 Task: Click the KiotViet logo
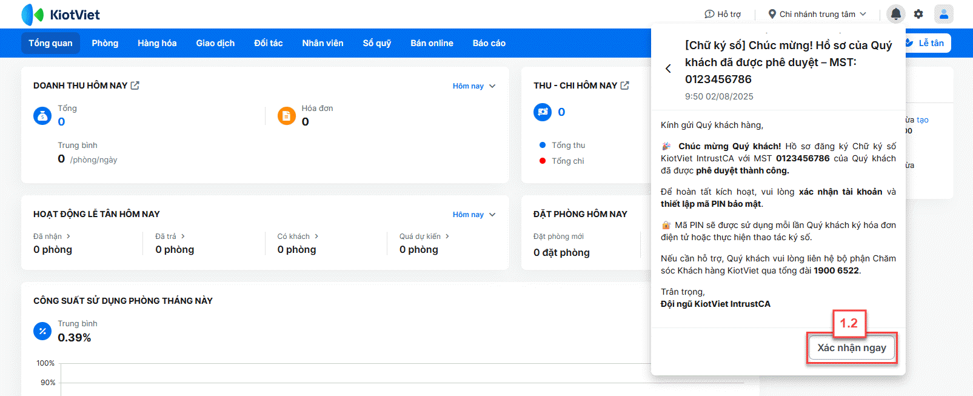60,15
